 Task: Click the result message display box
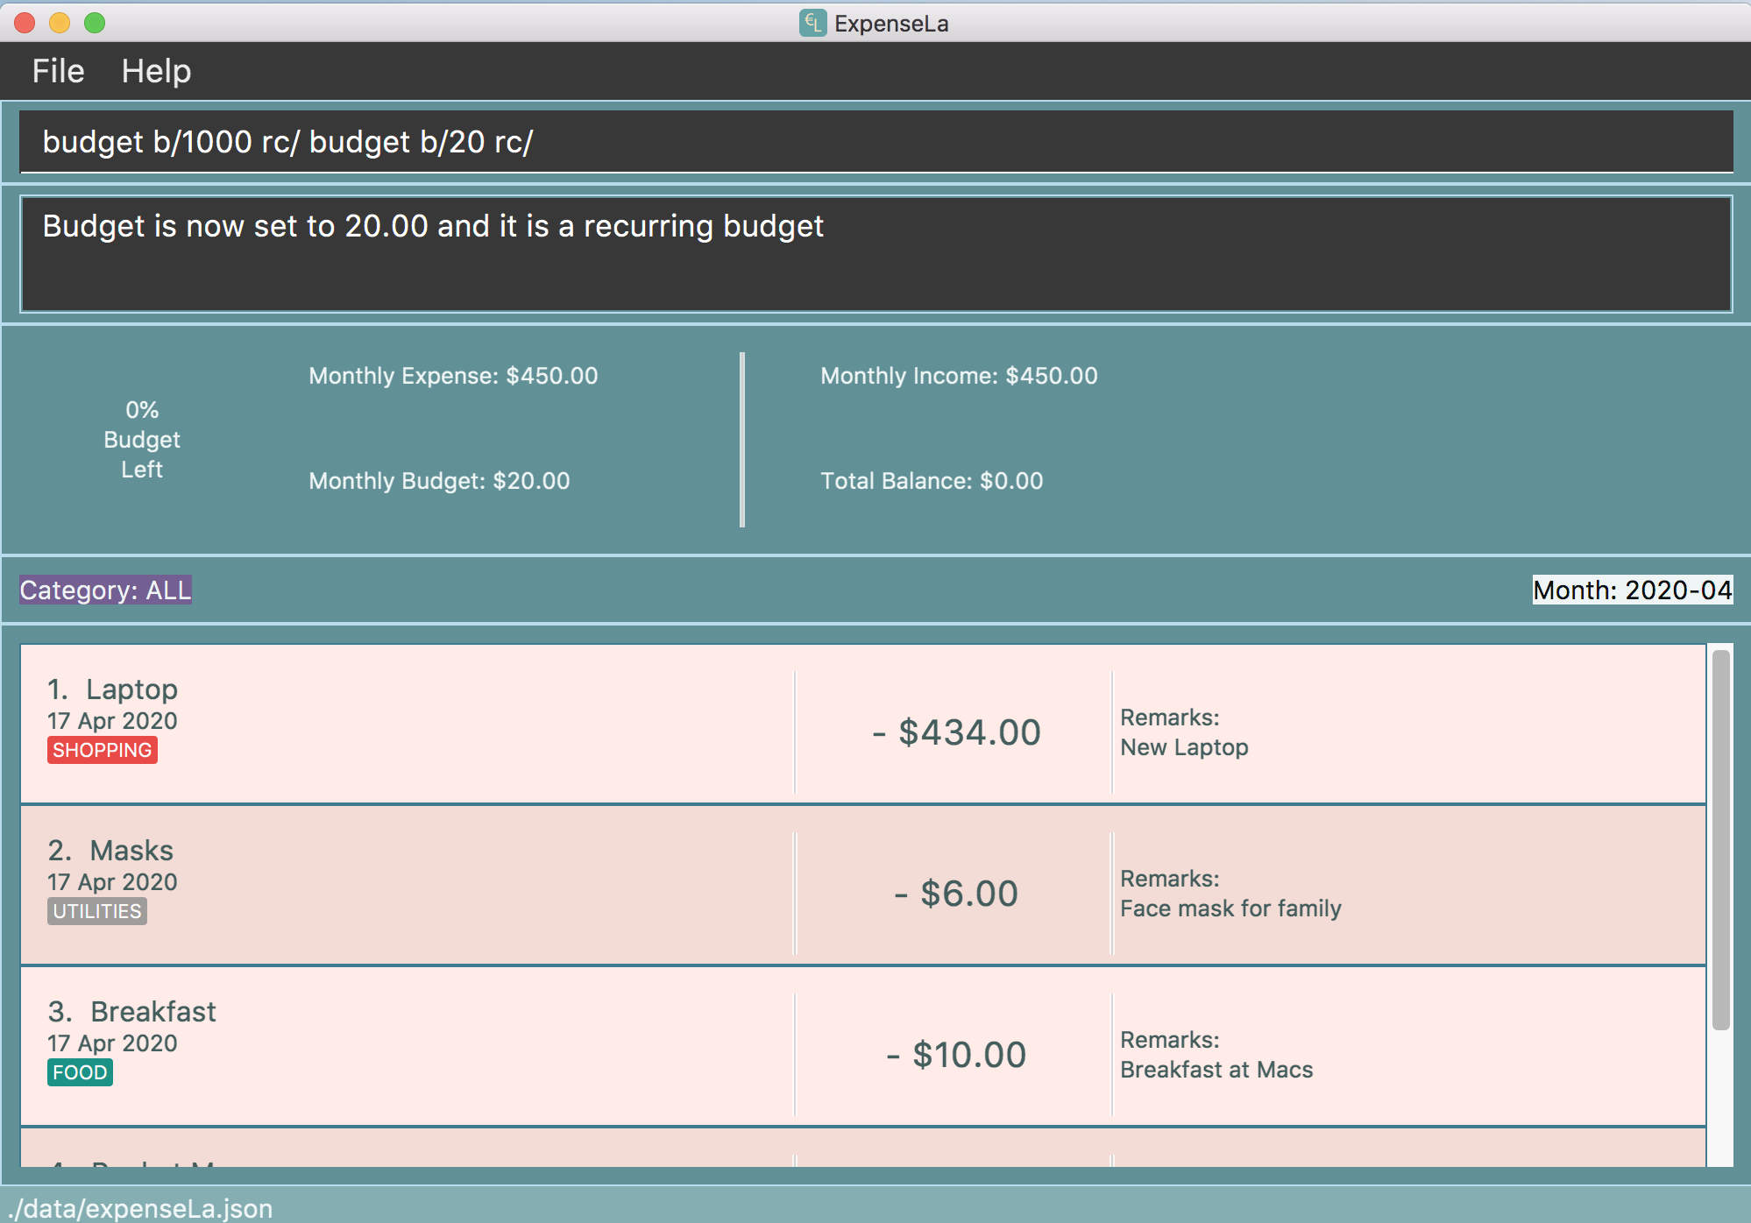875,254
